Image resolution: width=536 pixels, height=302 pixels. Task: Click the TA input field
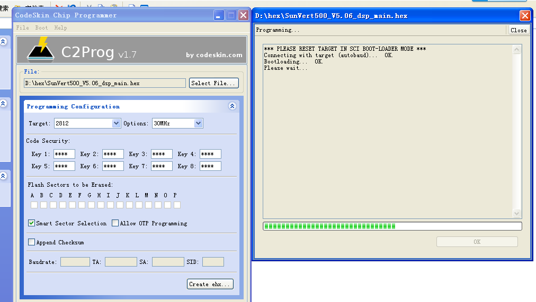click(x=121, y=262)
